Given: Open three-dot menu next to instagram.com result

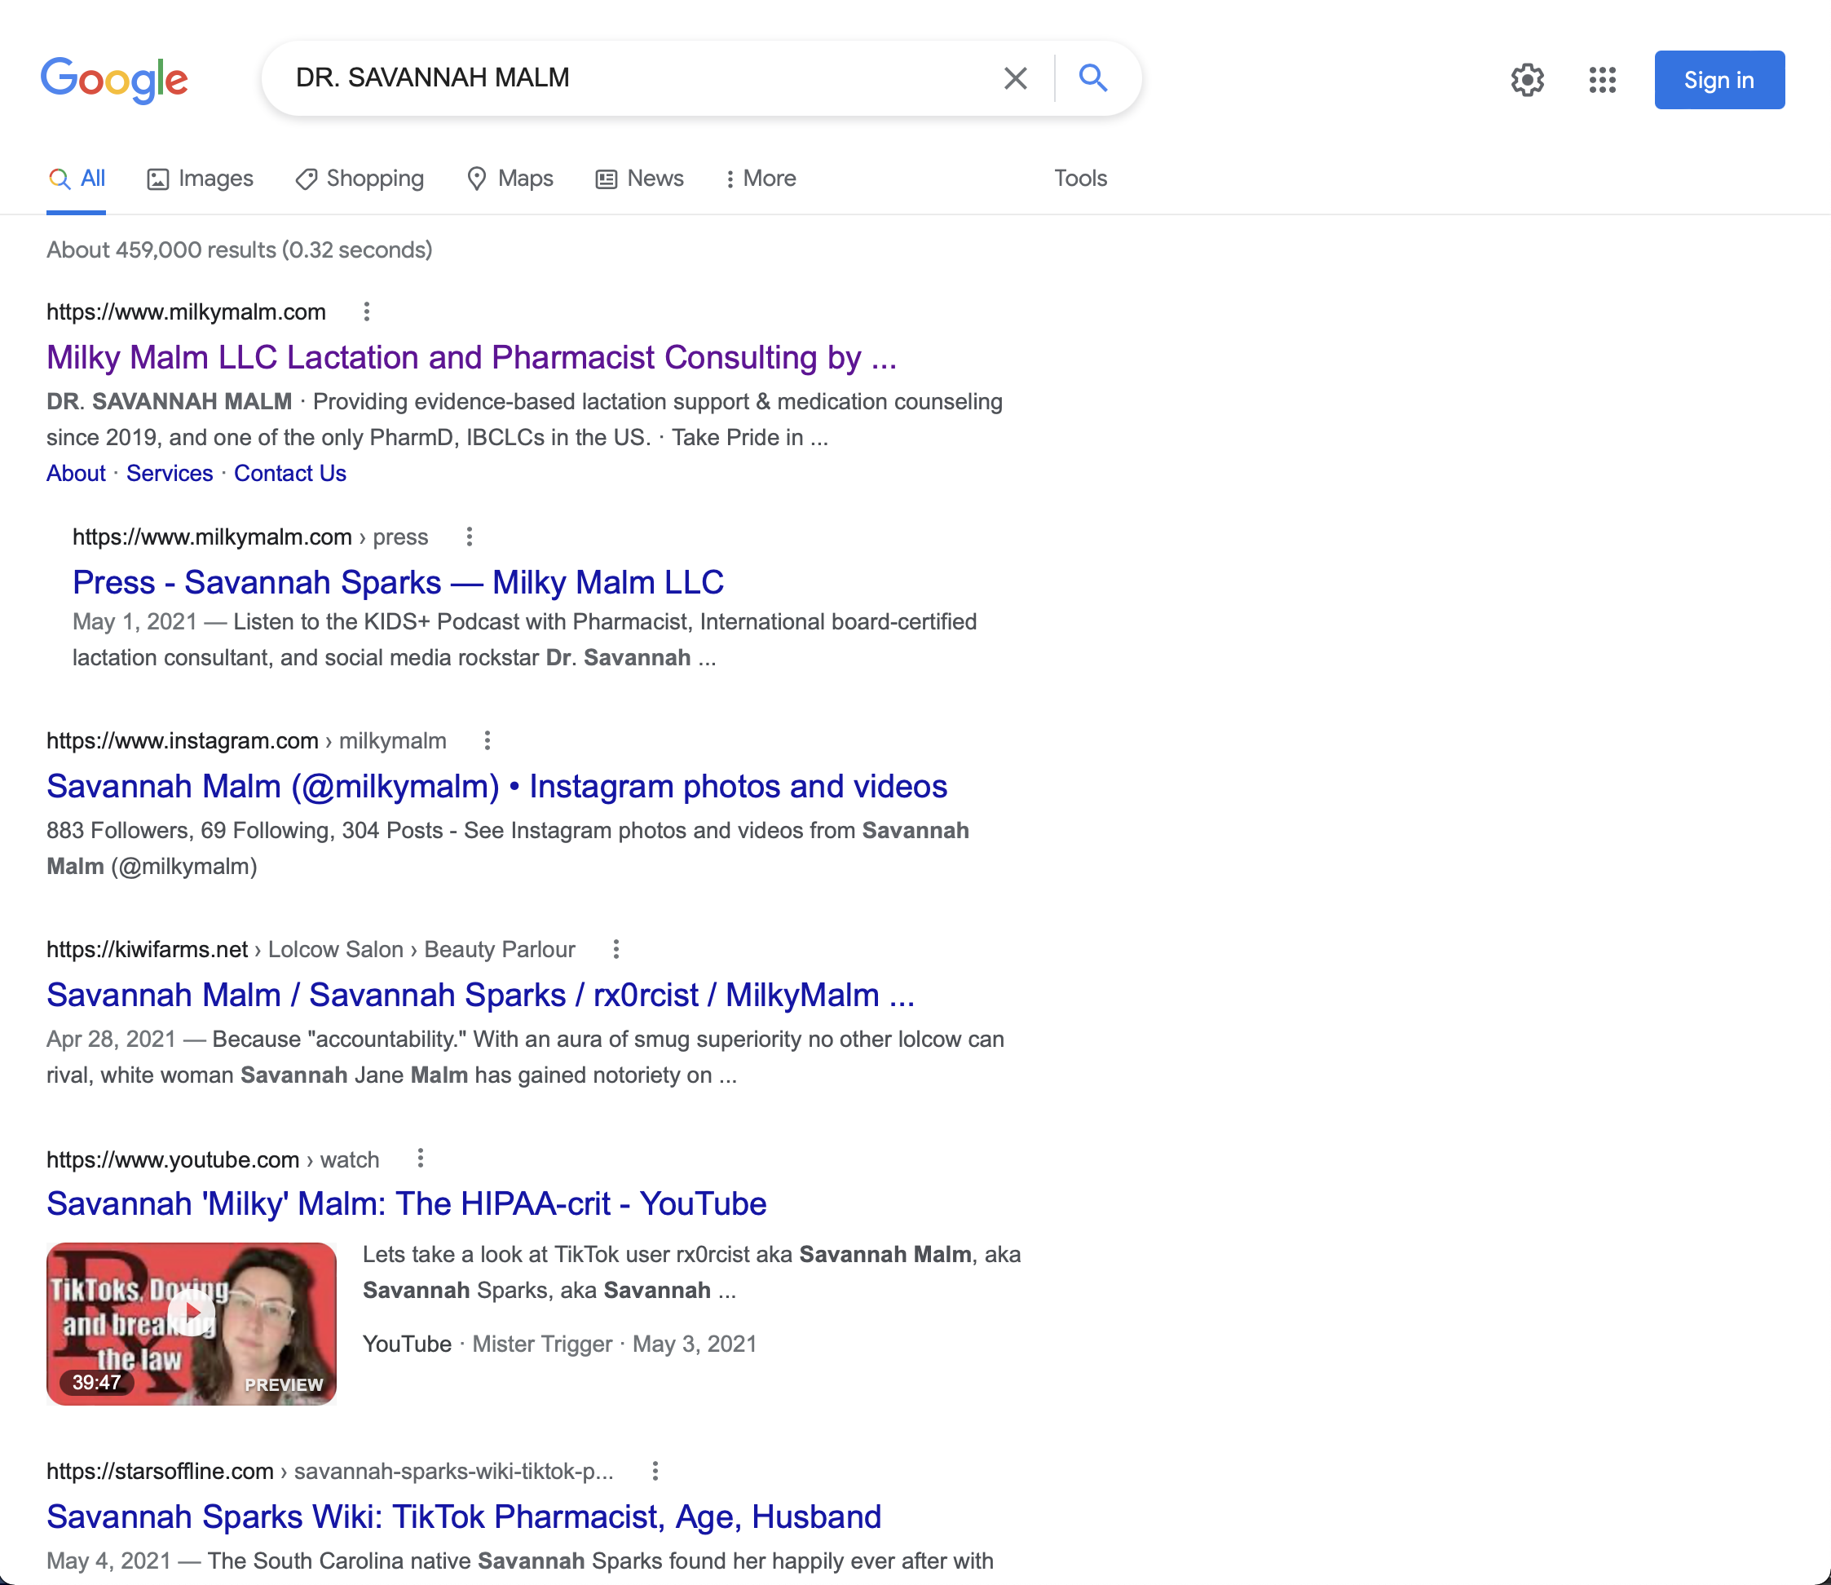Looking at the screenshot, I should pyautogui.click(x=487, y=741).
